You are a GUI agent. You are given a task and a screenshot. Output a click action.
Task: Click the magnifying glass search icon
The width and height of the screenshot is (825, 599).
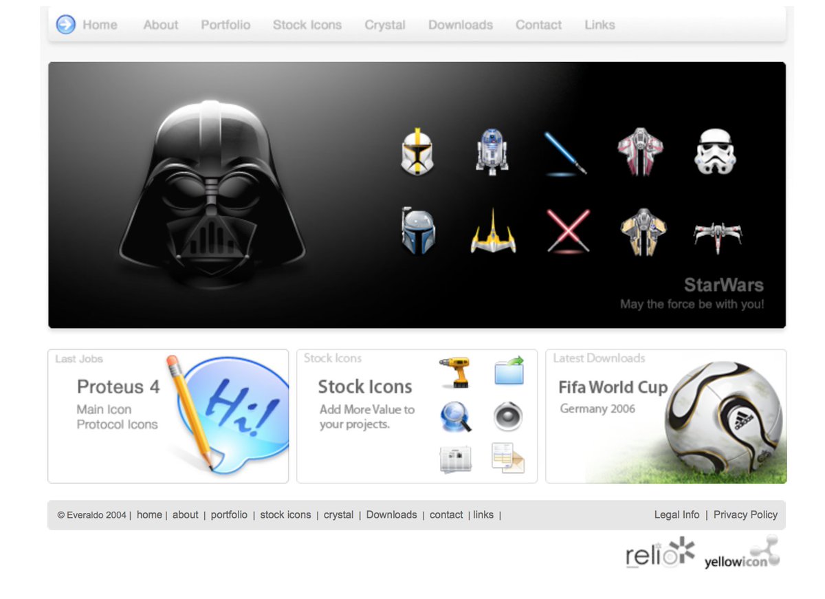pyautogui.click(x=456, y=417)
